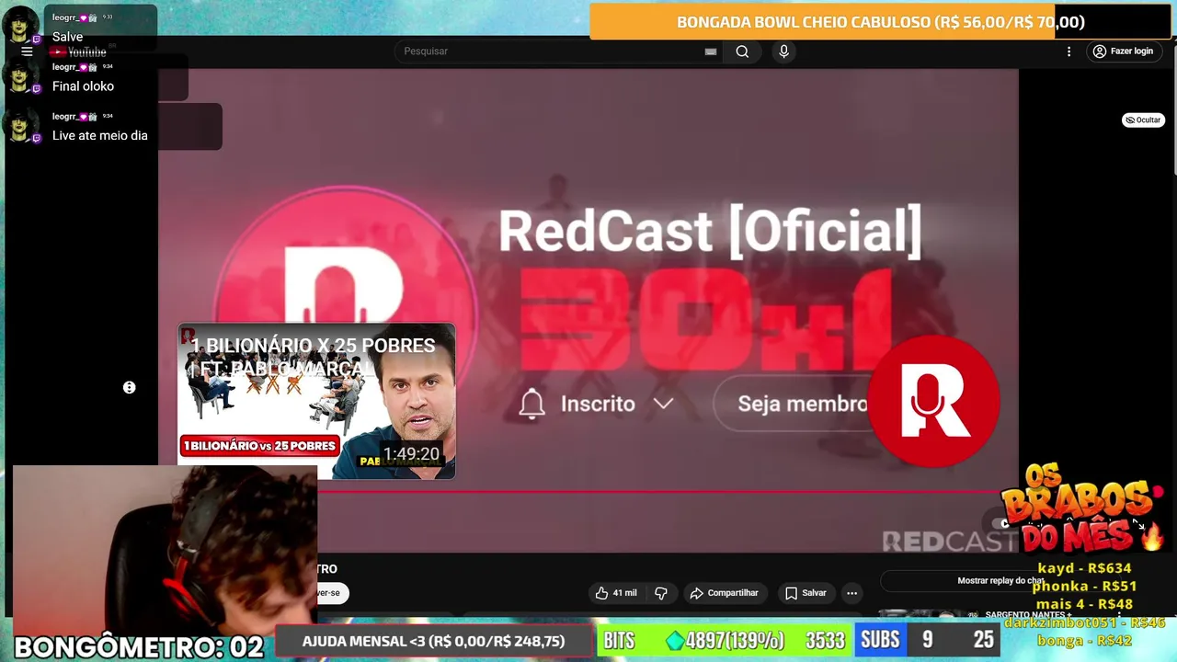Click the YouTube logo
The width and height of the screenshot is (1177, 662).
78,52
